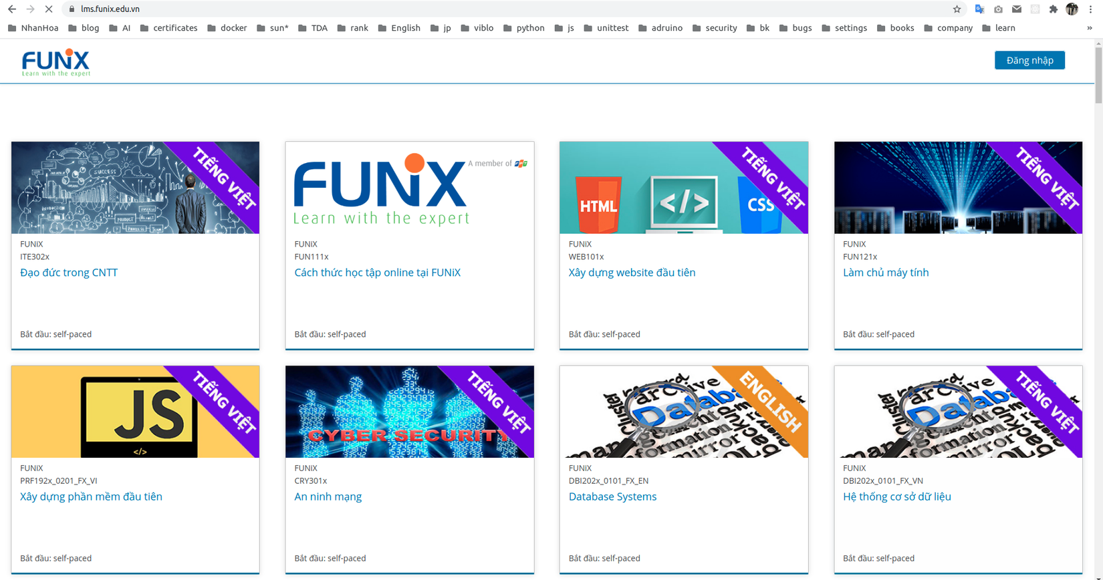
Task: Open the blog bookmark folder
Action: click(x=84, y=28)
